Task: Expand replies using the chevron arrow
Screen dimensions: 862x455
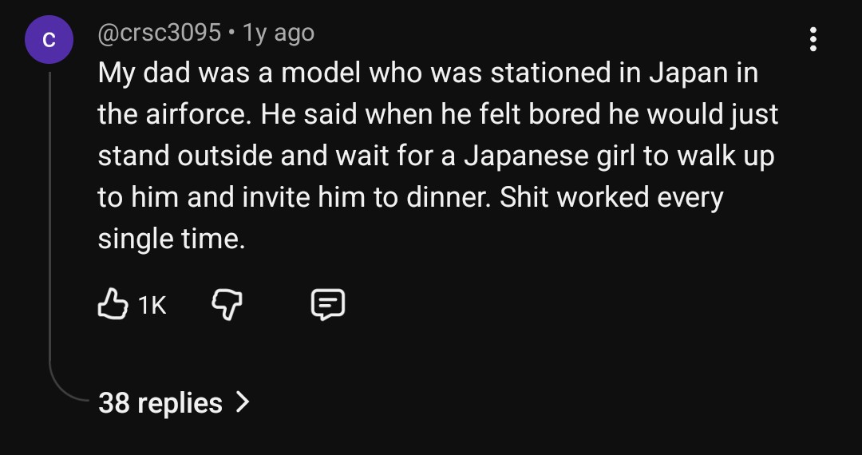Action: (x=243, y=402)
